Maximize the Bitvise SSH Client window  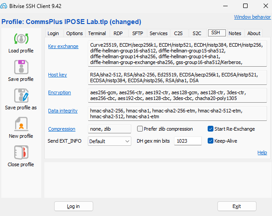tap(245, 6)
